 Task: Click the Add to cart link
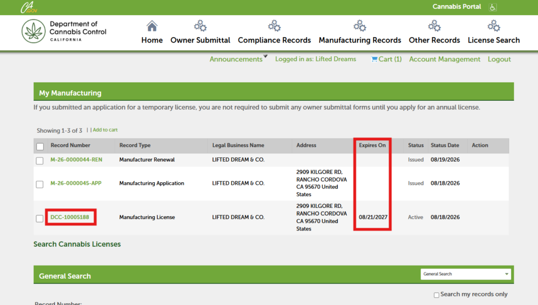click(x=105, y=130)
